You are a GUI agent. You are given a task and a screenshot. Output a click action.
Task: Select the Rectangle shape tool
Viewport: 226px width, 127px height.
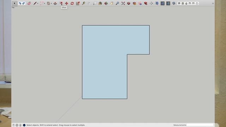(x=48, y=3)
